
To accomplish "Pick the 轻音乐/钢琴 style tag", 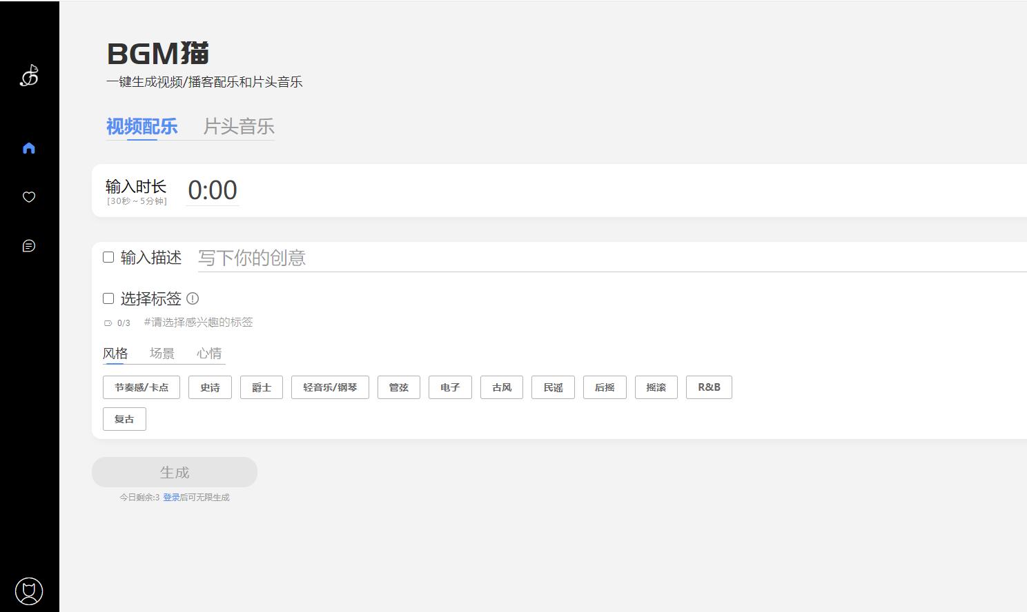I will 330,387.
